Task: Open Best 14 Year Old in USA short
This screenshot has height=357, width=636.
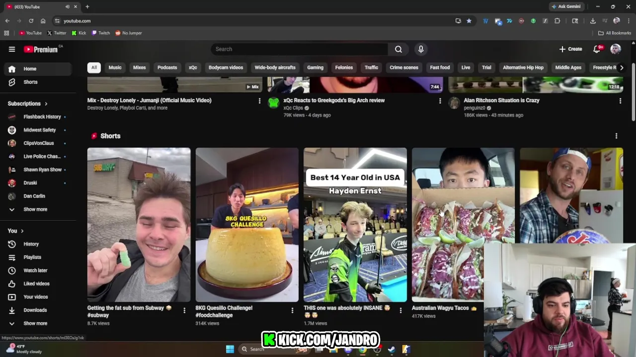Action: (x=355, y=225)
